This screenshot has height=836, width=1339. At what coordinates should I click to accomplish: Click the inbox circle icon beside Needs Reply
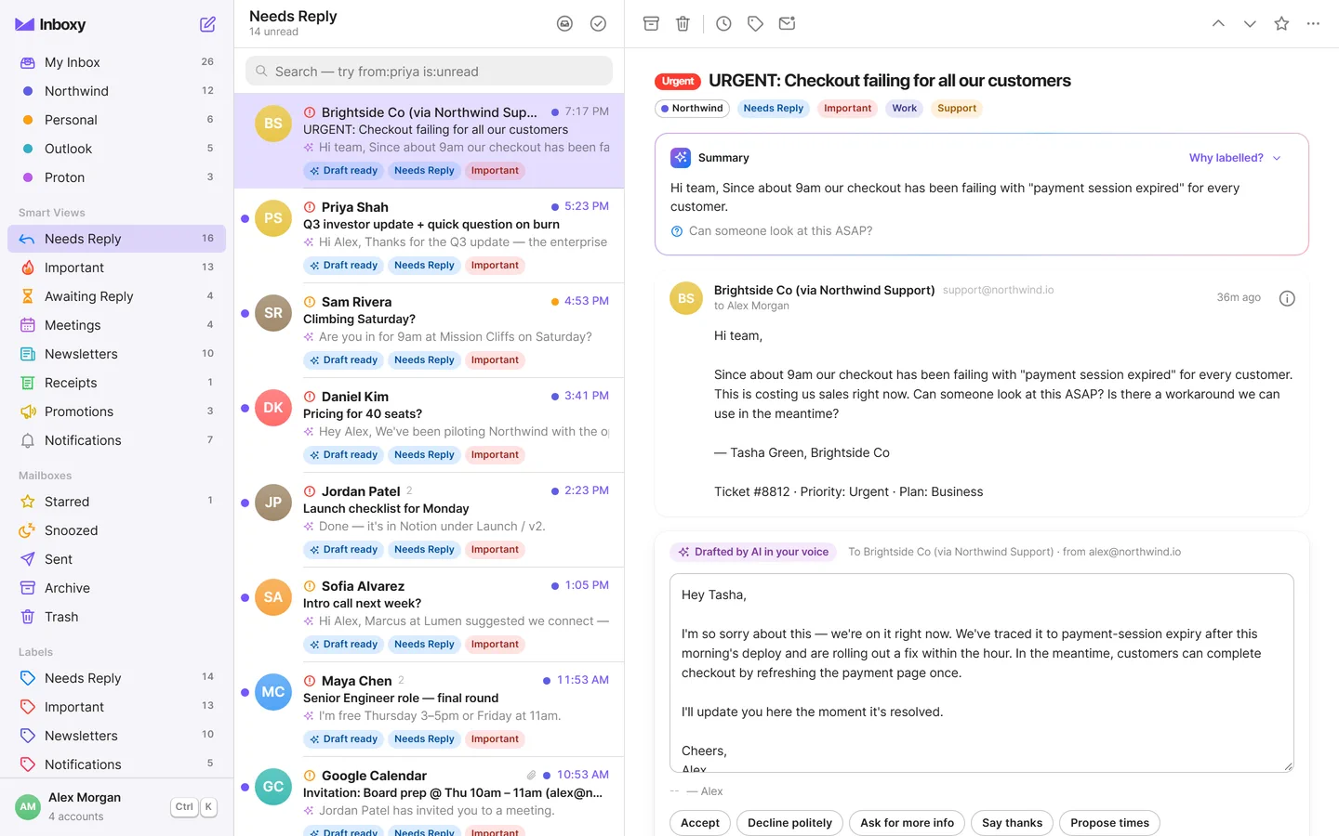click(564, 23)
